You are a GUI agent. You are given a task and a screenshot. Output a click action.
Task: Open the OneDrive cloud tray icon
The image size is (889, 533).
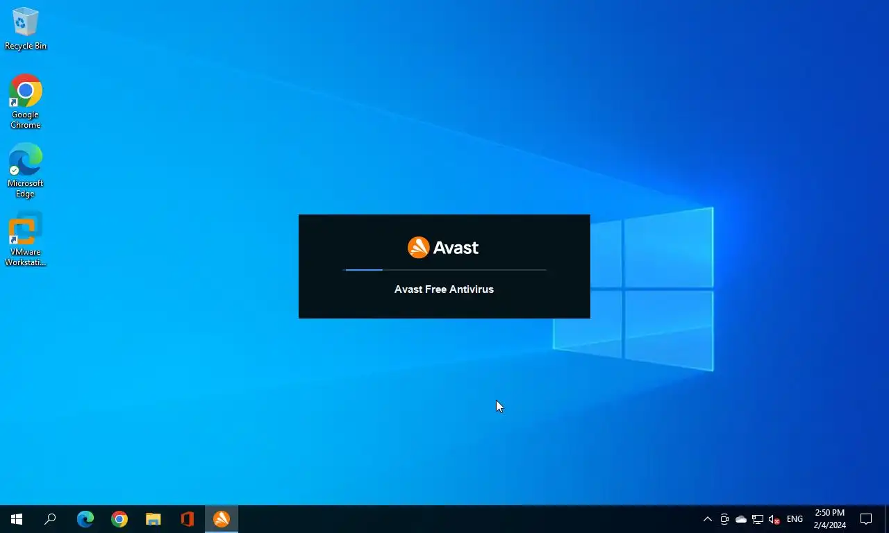[x=741, y=519]
